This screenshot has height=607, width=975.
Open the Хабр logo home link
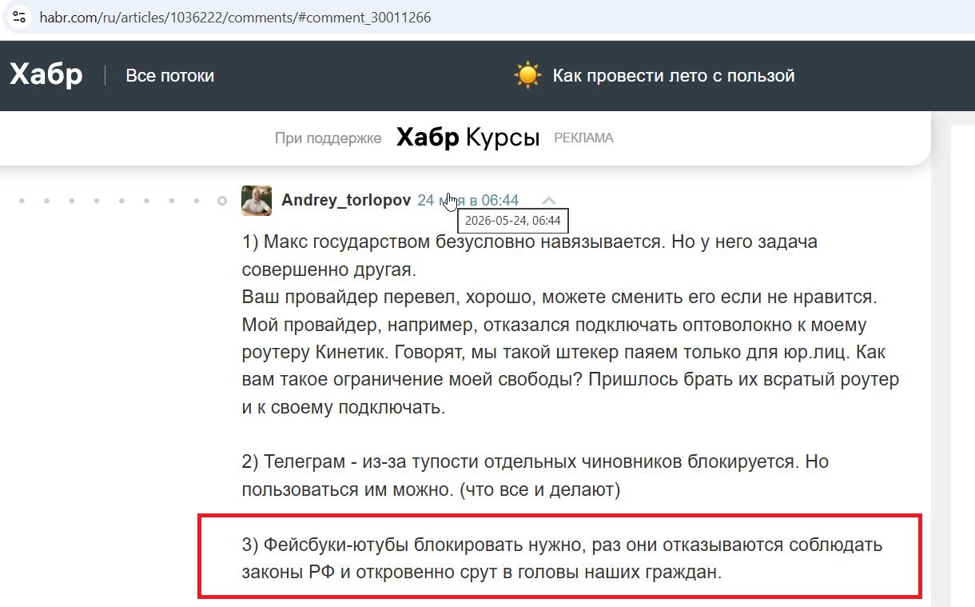pyautogui.click(x=46, y=75)
